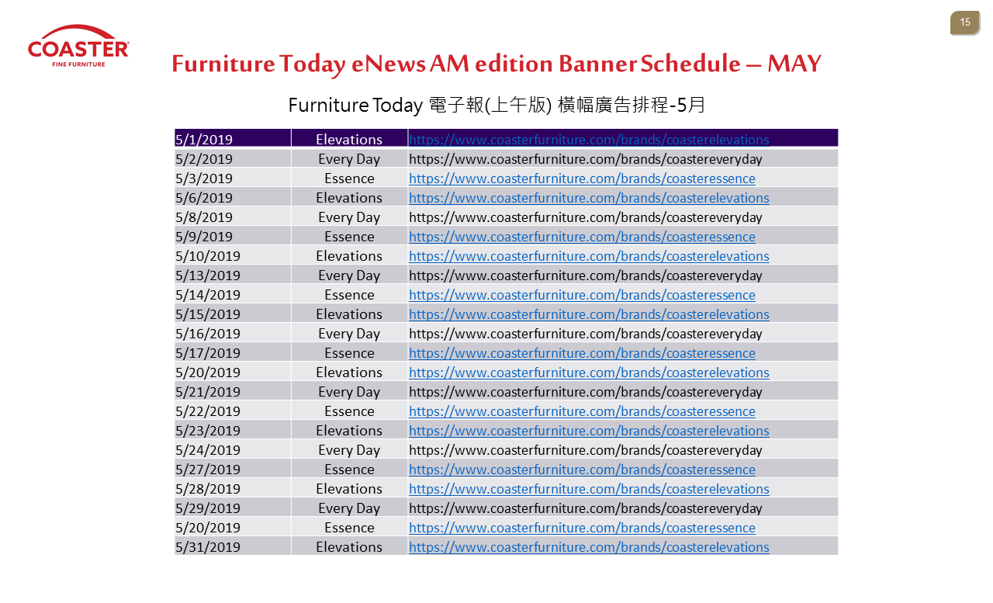Select the coastereveryday URL in the 5/24/2019 row
This screenshot has width=993, height=603.
(x=586, y=450)
